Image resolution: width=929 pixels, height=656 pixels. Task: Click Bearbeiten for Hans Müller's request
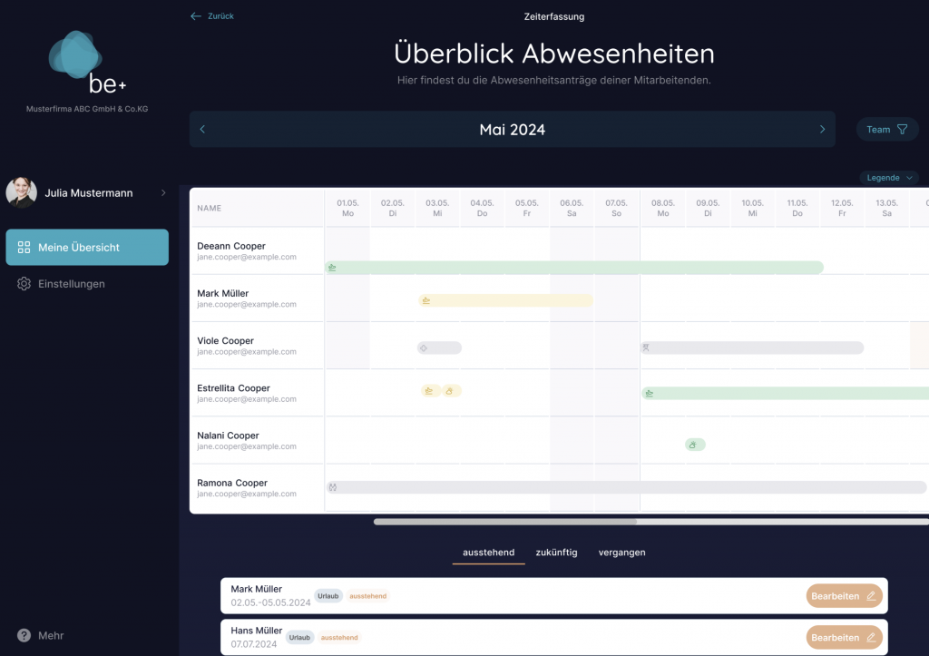click(x=844, y=638)
